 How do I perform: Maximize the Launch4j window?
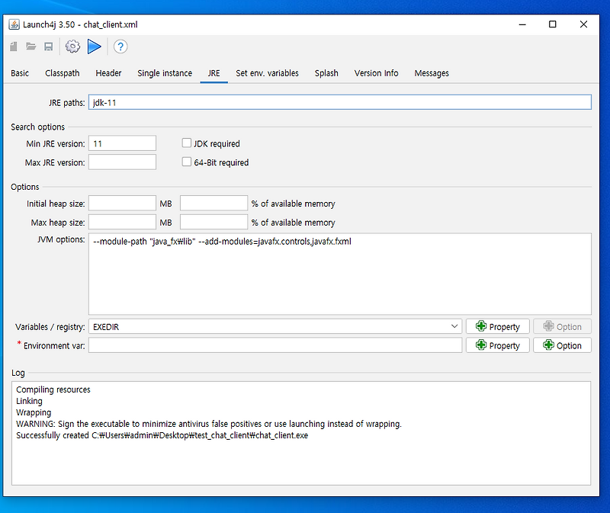coord(552,24)
